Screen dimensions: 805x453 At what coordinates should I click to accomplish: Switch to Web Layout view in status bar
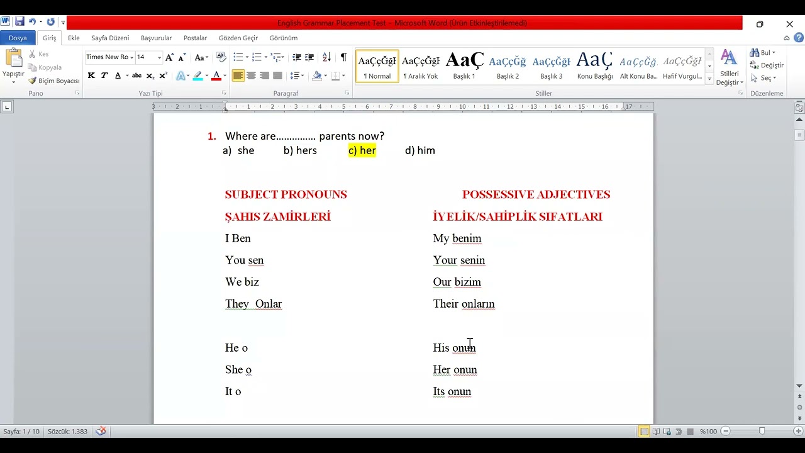point(667,431)
